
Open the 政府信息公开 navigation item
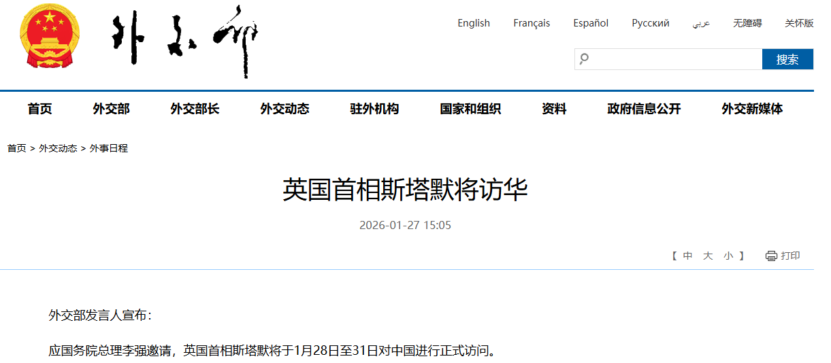coord(644,109)
